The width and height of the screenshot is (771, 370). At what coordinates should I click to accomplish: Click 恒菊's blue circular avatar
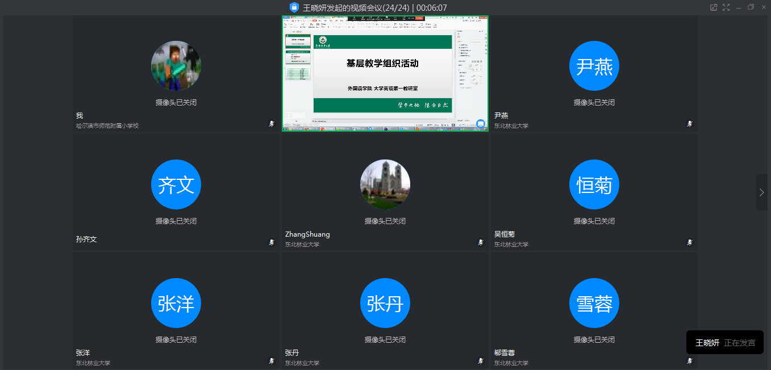[594, 184]
